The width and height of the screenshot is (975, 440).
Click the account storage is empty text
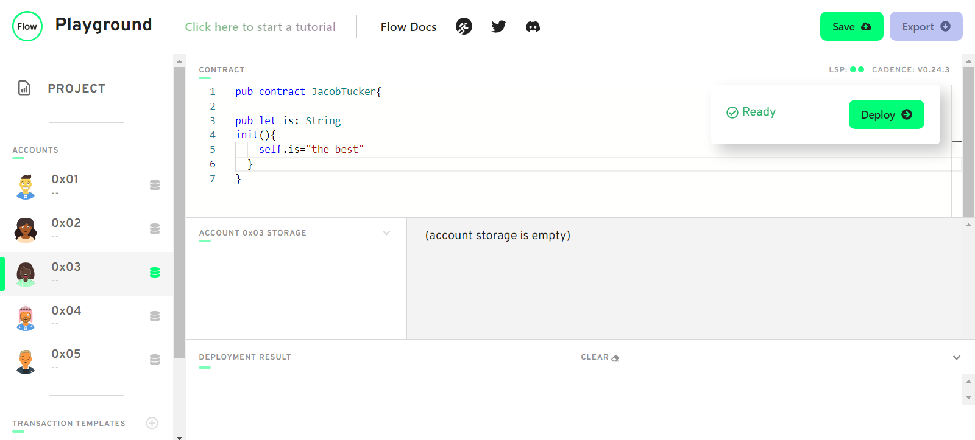pos(497,235)
